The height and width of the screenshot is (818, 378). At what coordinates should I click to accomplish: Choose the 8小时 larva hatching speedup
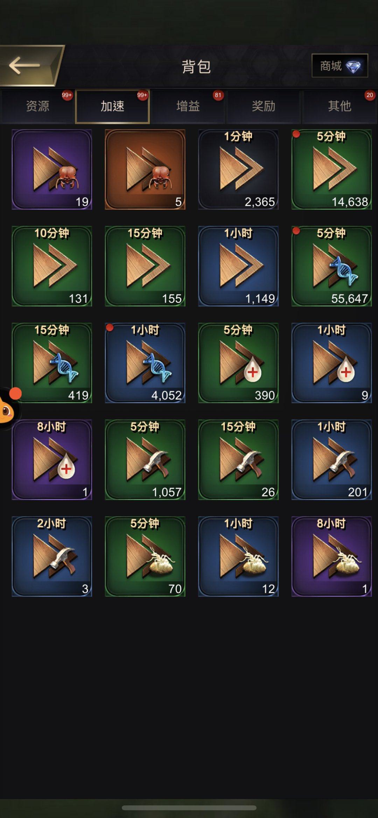point(331,557)
